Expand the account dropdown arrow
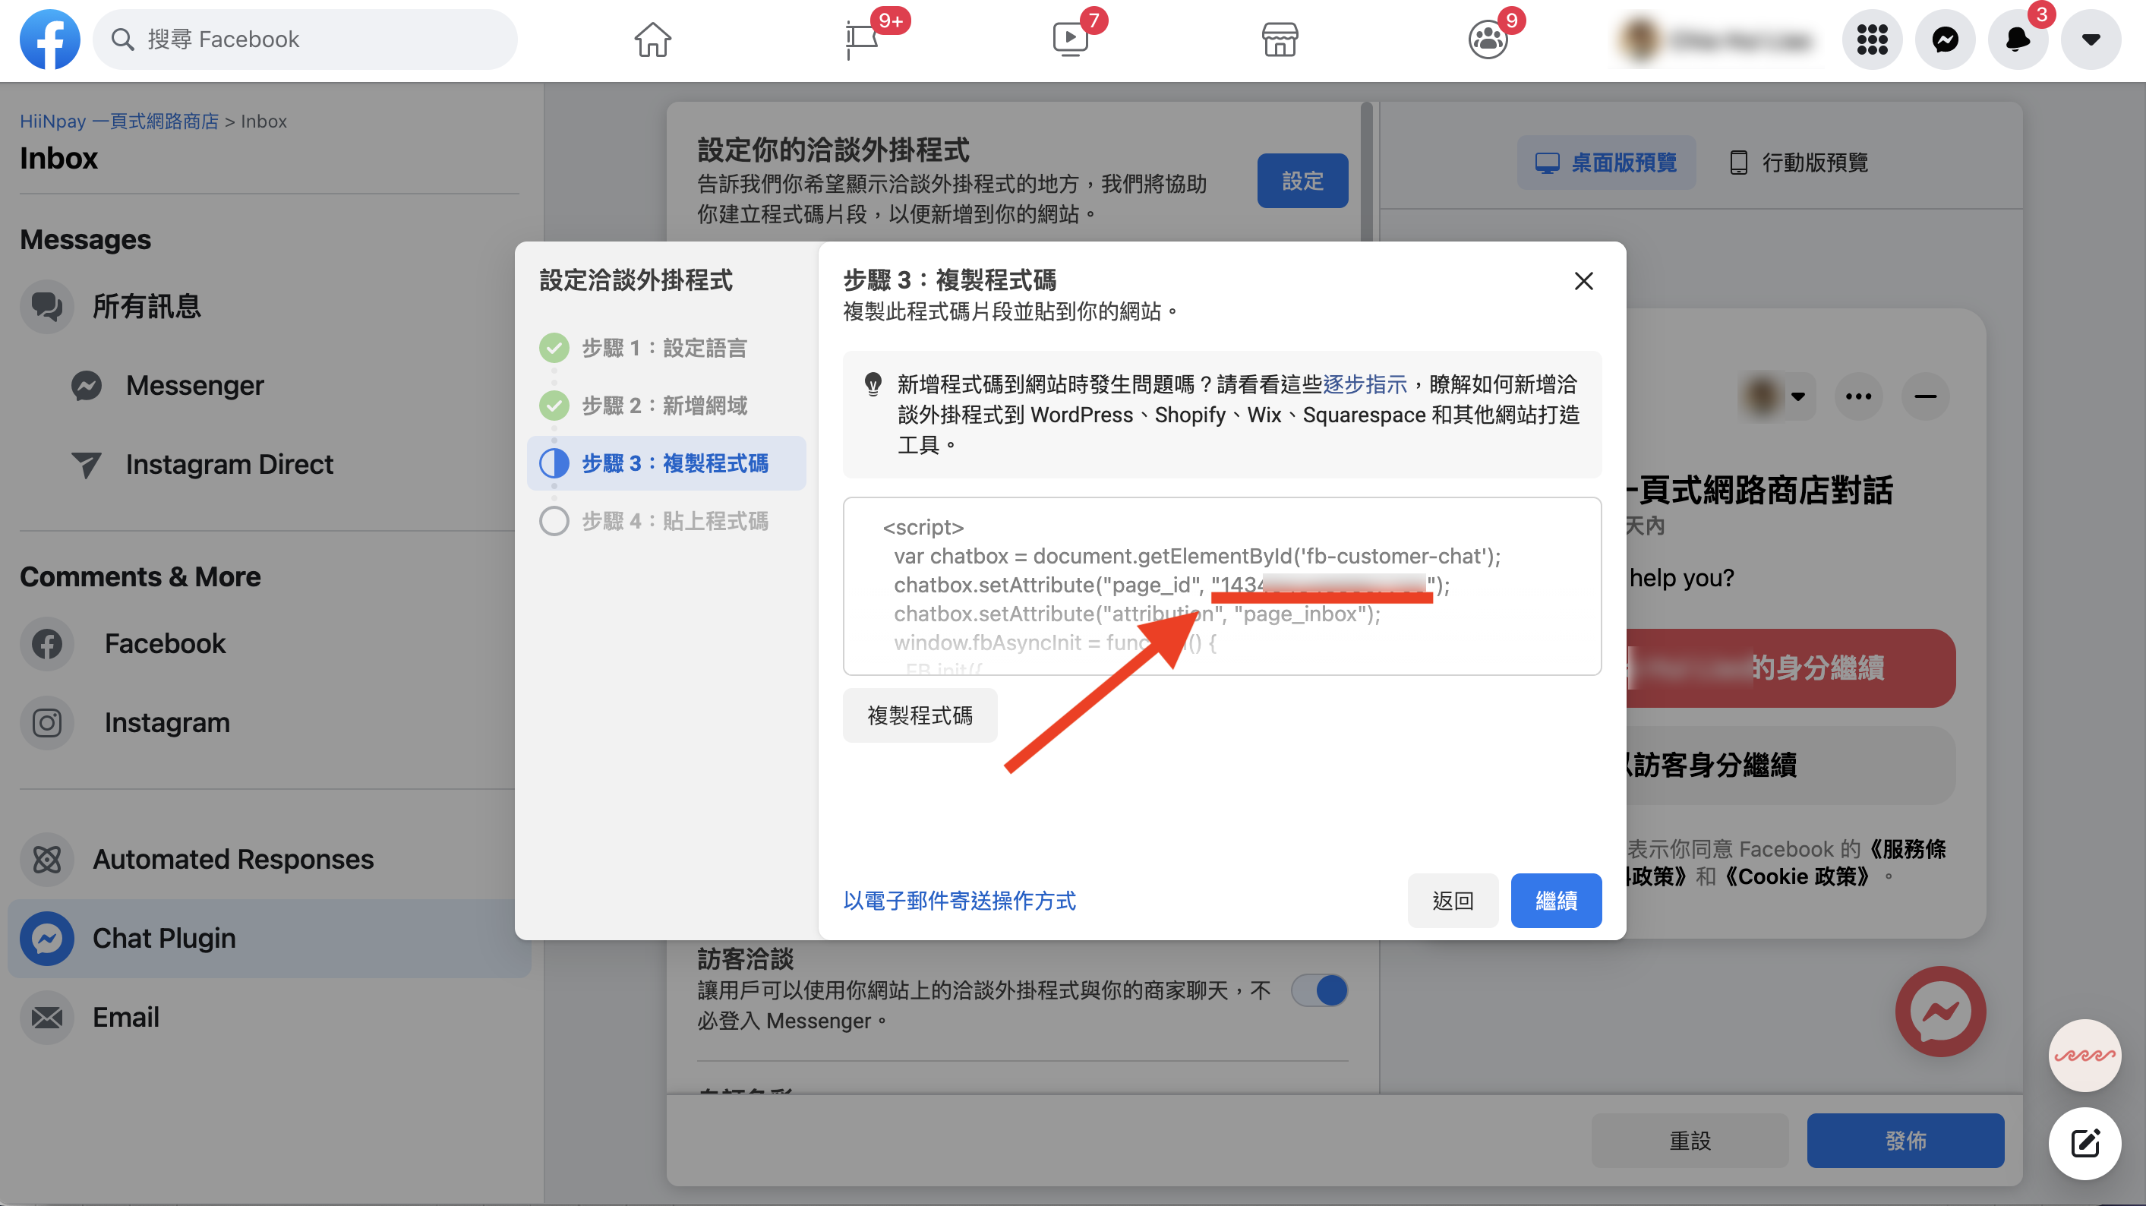2146x1206 pixels. (2090, 39)
